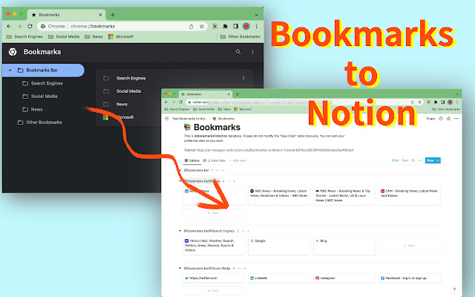Select the Bookmarks tab of the chrome://bookmarks window

(x=66, y=15)
